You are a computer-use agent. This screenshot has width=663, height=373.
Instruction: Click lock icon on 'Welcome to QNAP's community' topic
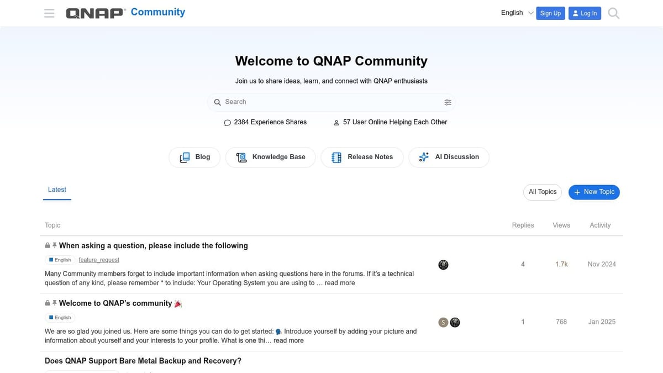(48, 303)
